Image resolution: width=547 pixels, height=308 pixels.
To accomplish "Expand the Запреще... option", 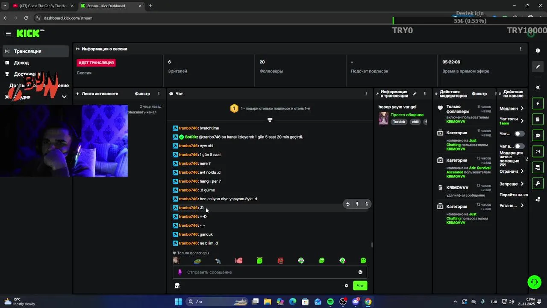I will 512,184.
